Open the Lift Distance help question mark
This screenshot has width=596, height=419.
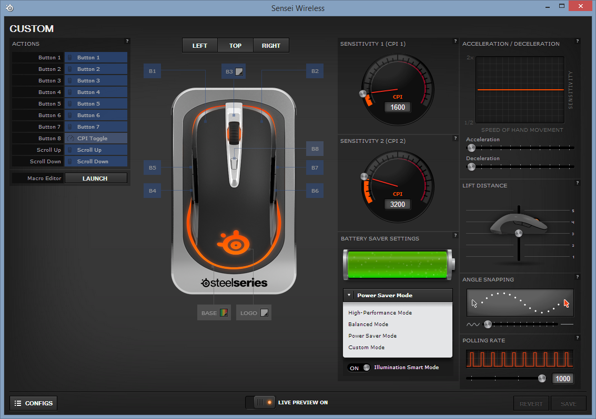click(578, 183)
